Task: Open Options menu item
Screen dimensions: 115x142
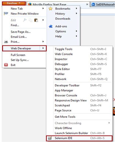Action: (x=63, y=31)
